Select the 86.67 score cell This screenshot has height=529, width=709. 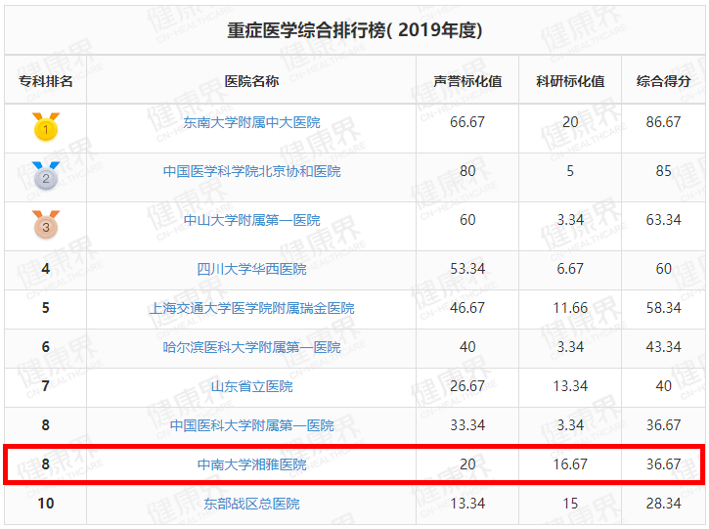tap(663, 122)
